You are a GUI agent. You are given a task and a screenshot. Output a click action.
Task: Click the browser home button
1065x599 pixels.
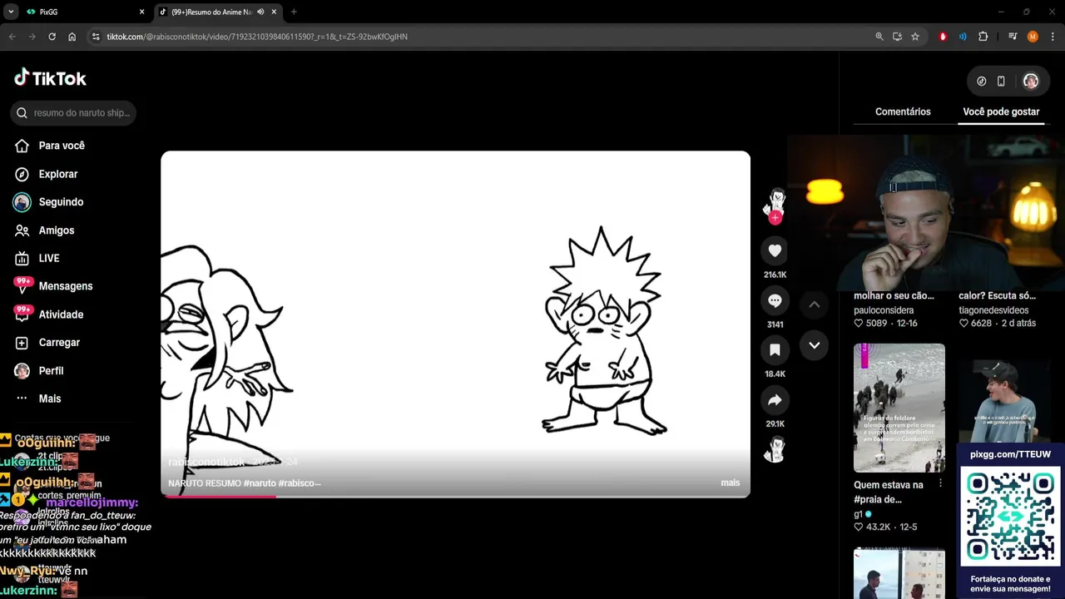point(72,37)
